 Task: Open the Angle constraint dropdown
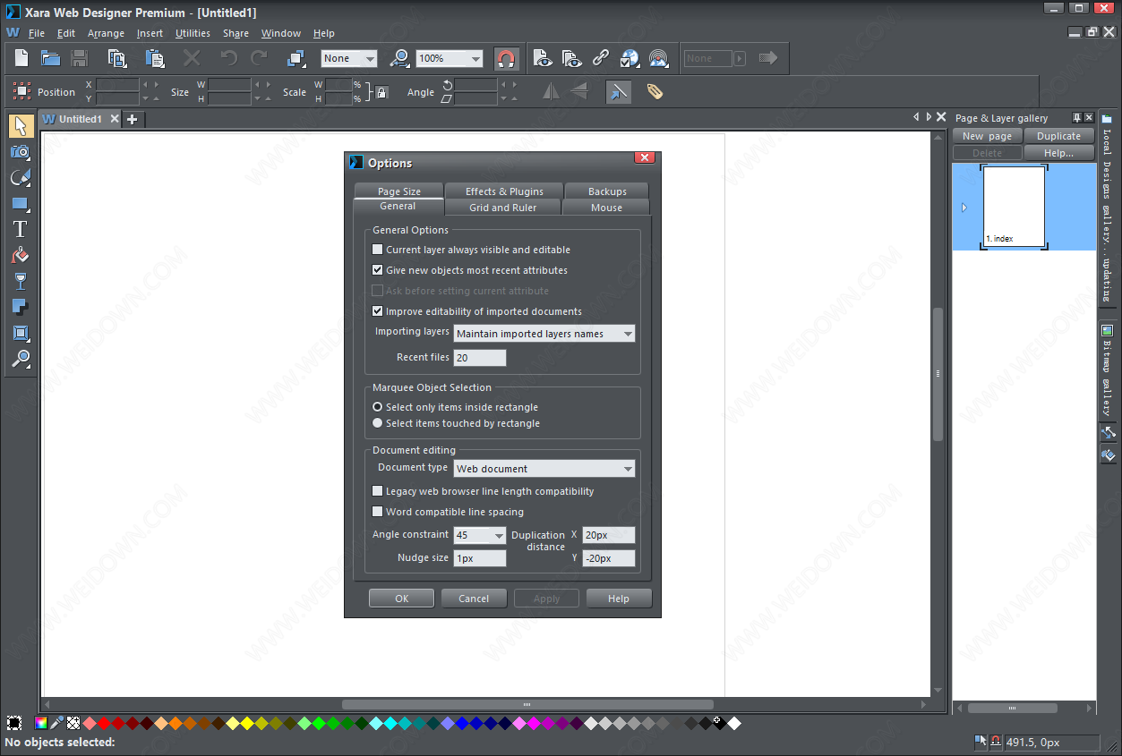coord(480,535)
